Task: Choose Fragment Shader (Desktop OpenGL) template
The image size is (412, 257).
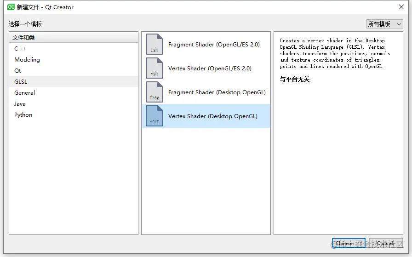Action: pos(206,92)
